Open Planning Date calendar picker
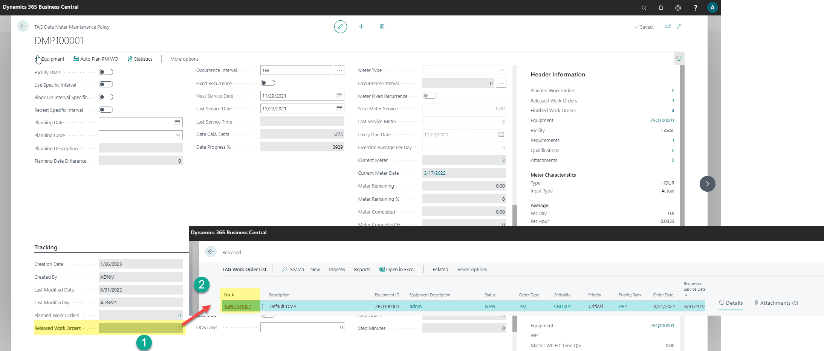 pyautogui.click(x=177, y=123)
